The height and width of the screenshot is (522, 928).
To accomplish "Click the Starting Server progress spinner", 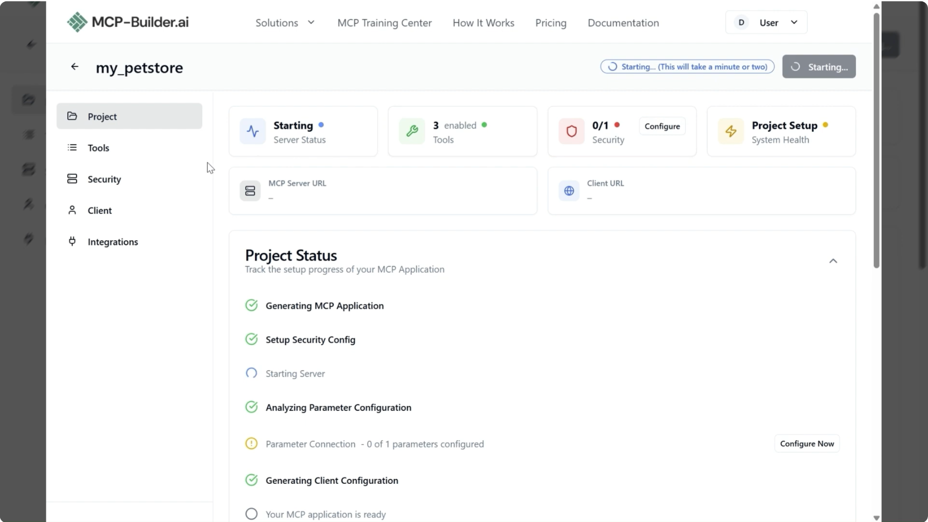I will (x=251, y=373).
